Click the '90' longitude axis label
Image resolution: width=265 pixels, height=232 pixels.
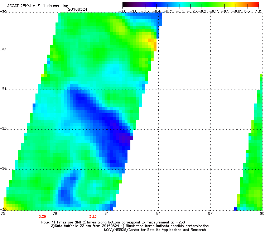[x=262, y=214]
